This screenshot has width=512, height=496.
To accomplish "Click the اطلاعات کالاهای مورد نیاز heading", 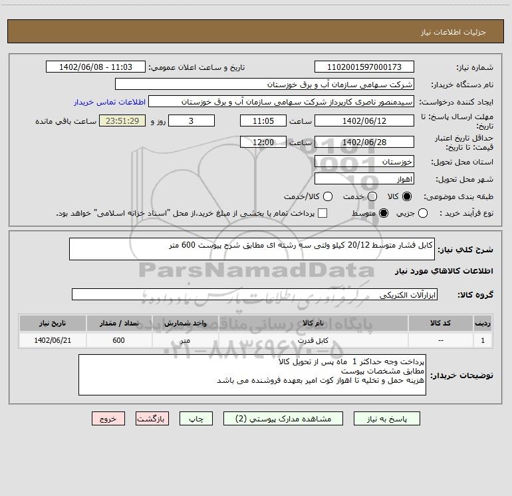I will 444,271.
